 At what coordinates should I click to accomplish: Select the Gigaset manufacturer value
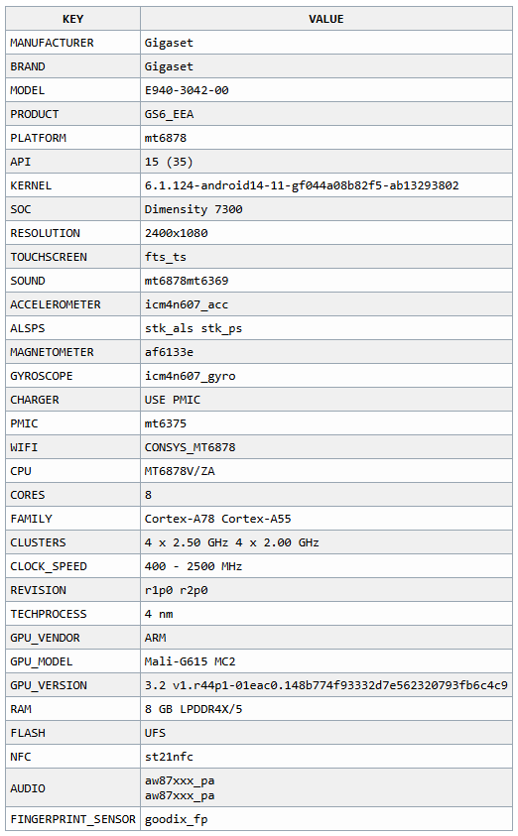pyautogui.click(x=169, y=43)
